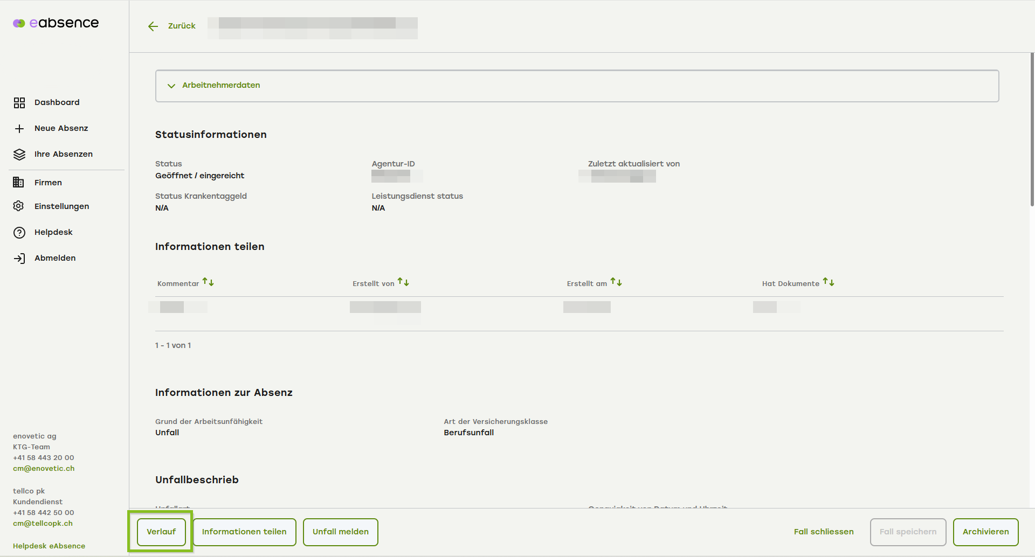Click the Informationen teilen button
The image size is (1035, 557).
244,532
